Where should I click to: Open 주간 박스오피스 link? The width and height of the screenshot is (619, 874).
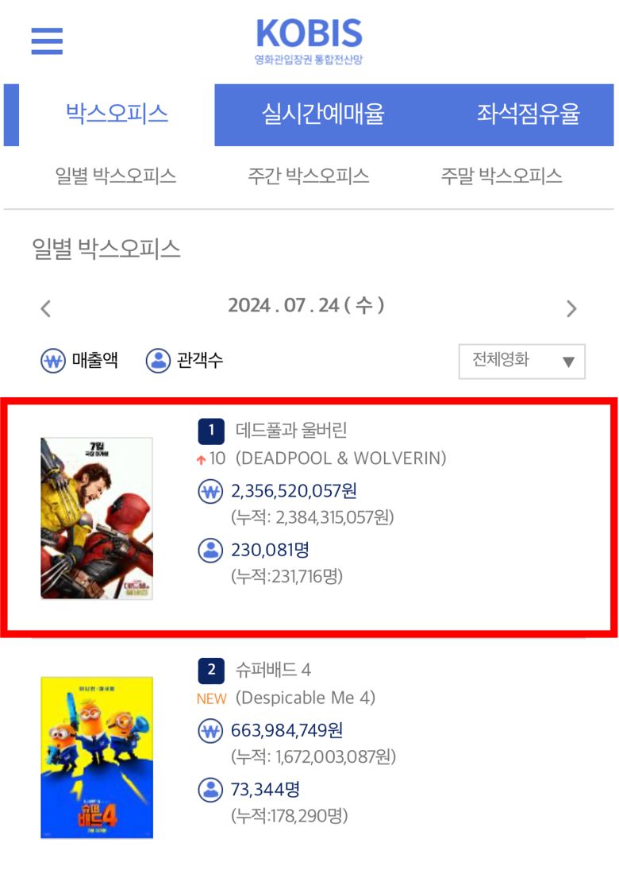[309, 176]
